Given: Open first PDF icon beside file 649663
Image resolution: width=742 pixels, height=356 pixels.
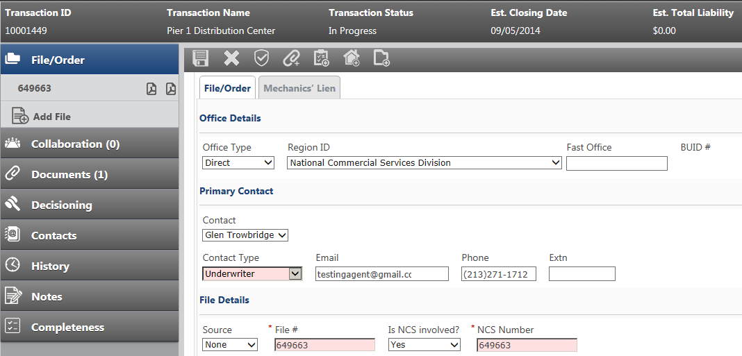Looking at the screenshot, I should coord(151,88).
